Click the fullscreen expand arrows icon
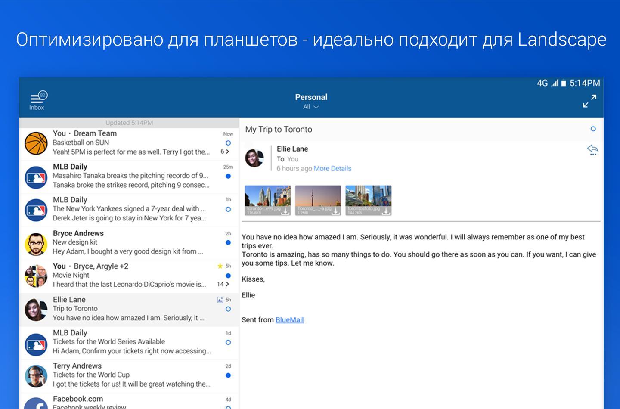 pyautogui.click(x=589, y=101)
